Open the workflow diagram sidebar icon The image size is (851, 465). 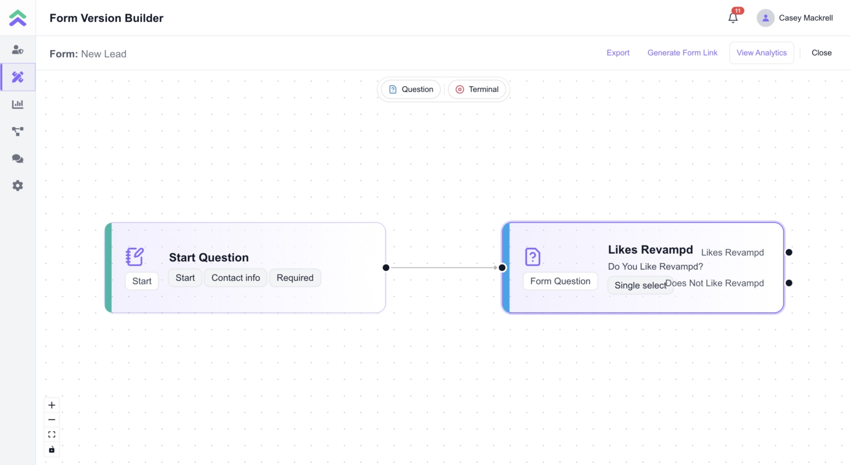(18, 132)
